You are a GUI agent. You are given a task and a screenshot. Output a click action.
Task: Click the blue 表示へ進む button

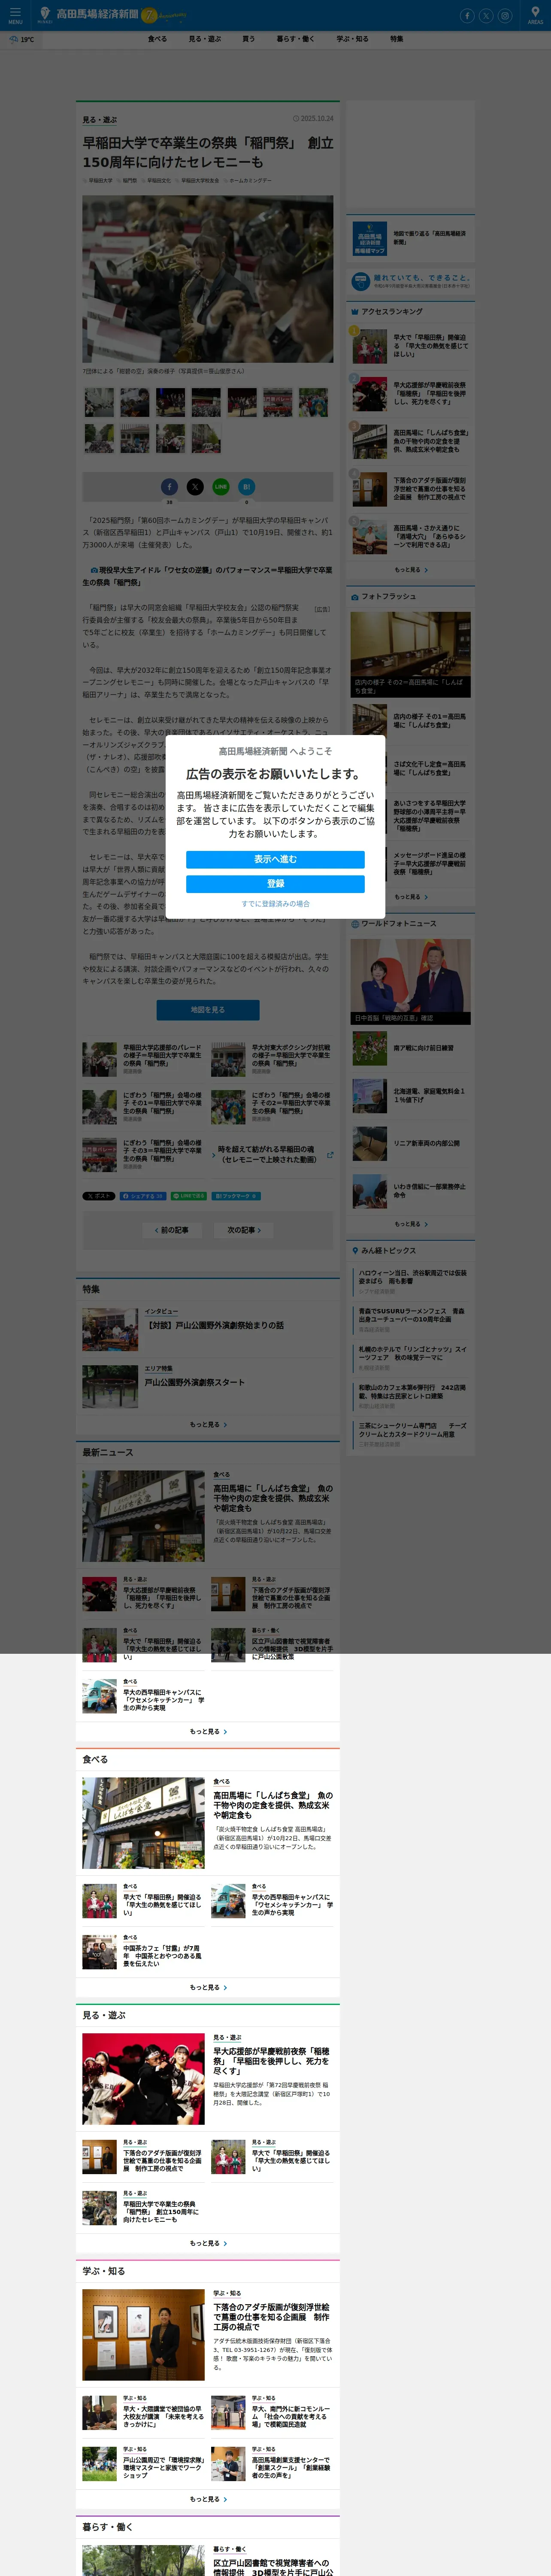pos(275,860)
